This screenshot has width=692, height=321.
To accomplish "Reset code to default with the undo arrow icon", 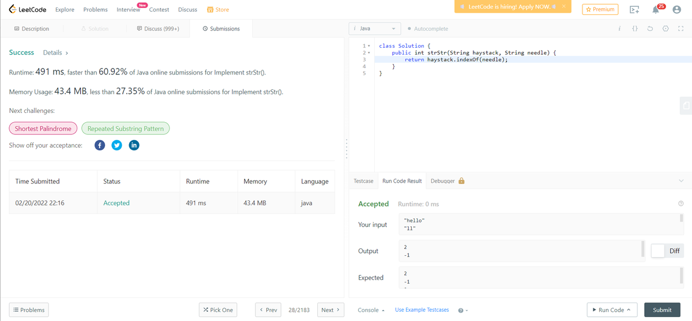I will (x=650, y=29).
